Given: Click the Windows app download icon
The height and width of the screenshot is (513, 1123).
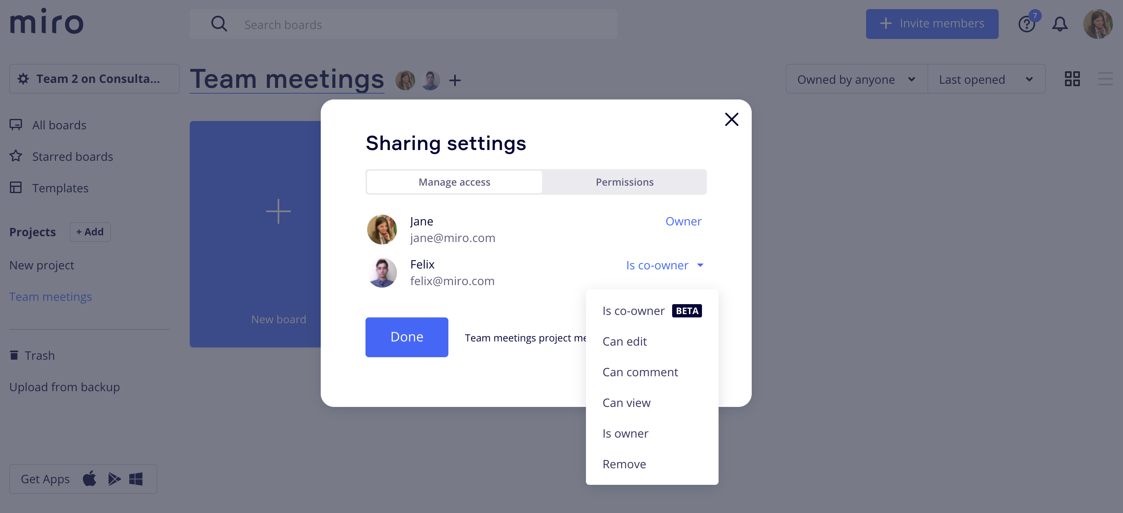Looking at the screenshot, I should (136, 479).
